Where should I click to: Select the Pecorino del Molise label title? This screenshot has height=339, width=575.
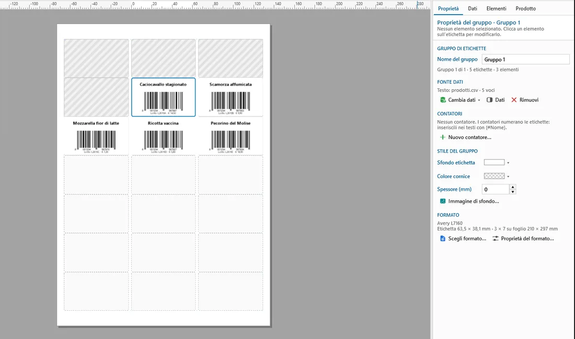click(231, 123)
